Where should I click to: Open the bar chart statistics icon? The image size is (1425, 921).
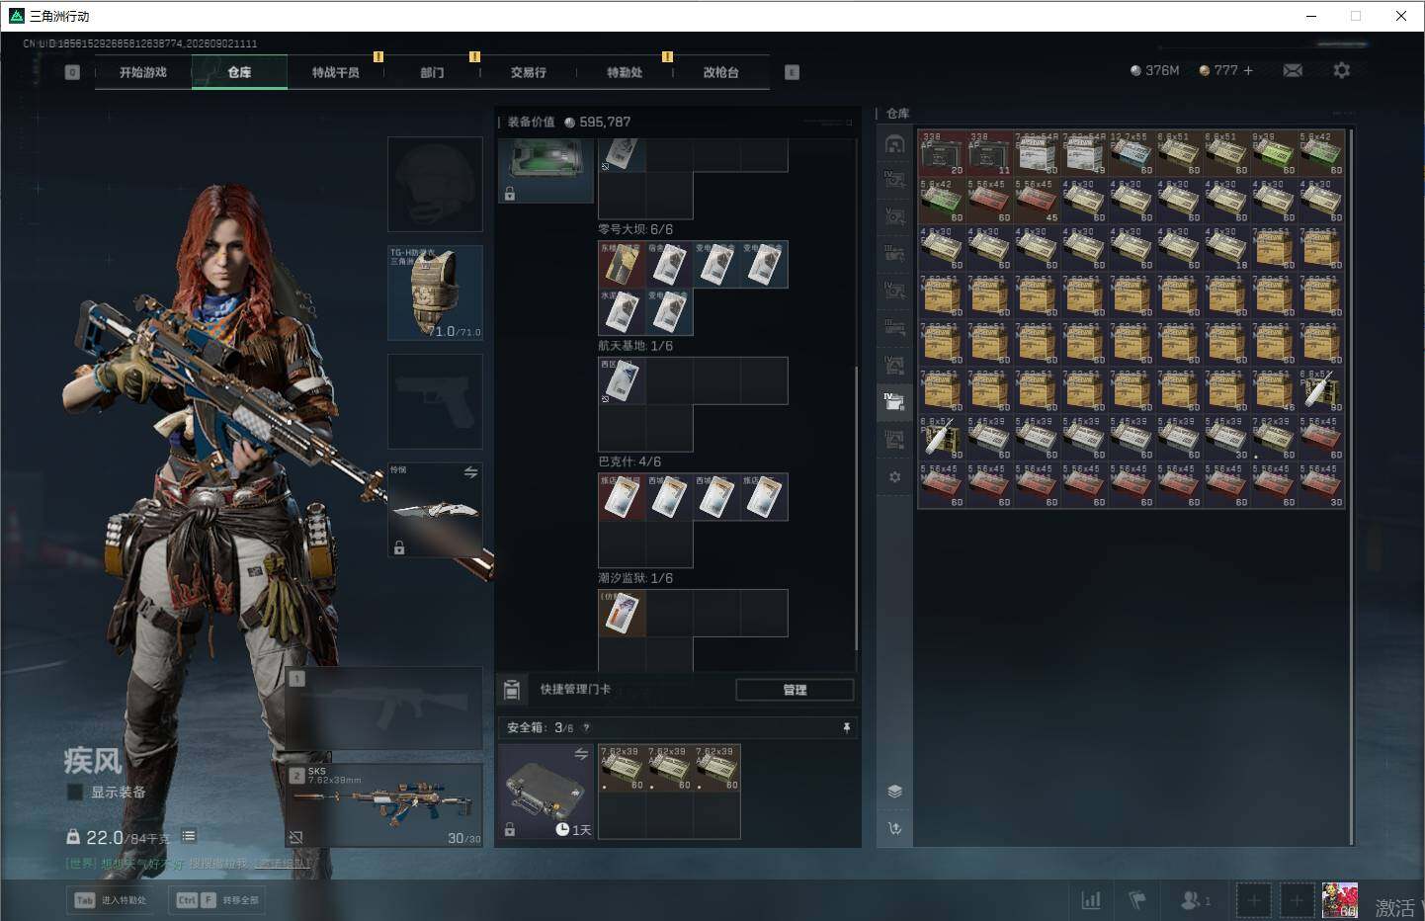click(x=1091, y=900)
